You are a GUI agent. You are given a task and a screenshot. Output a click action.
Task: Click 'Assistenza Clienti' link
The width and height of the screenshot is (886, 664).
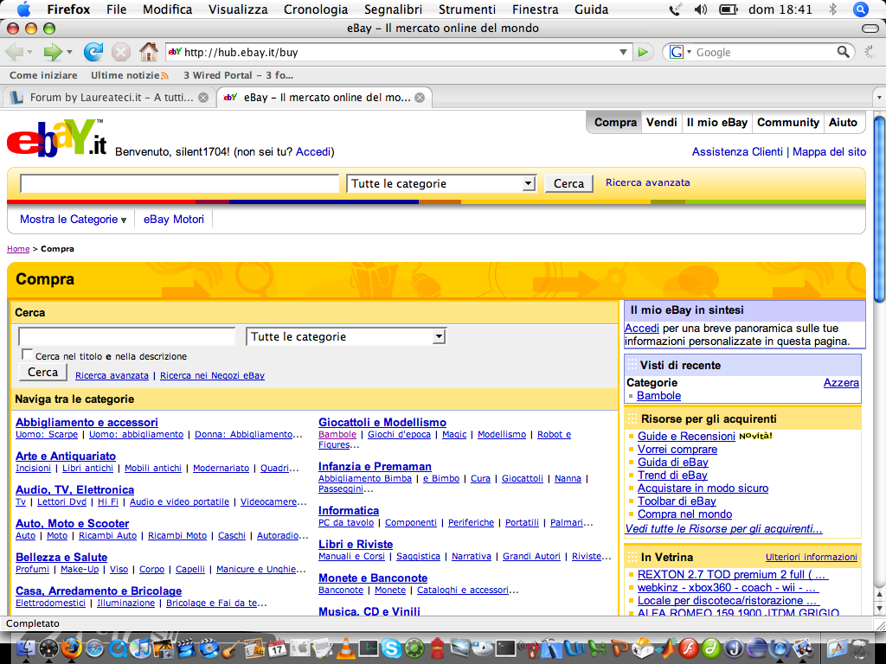(737, 152)
